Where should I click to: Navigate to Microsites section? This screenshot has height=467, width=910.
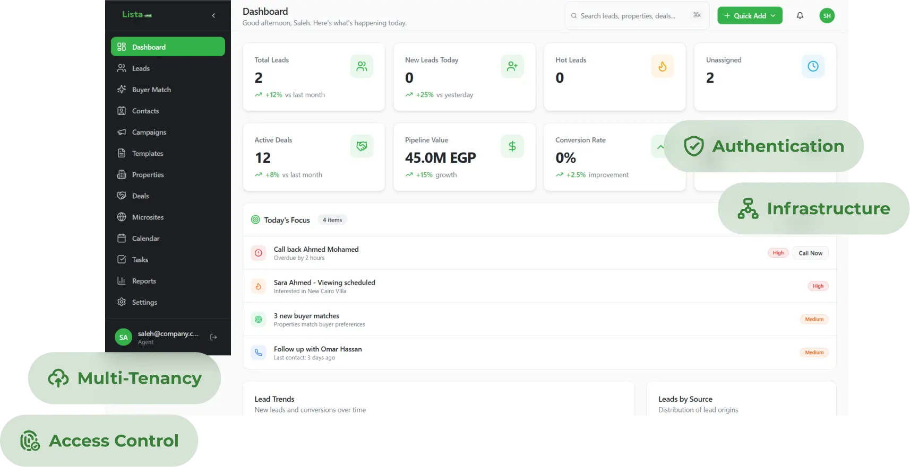coord(148,217)
